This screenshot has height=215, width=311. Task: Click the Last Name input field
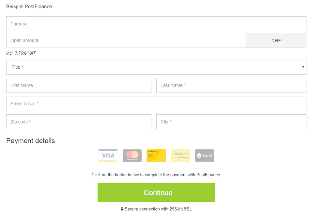click(231, 85)
